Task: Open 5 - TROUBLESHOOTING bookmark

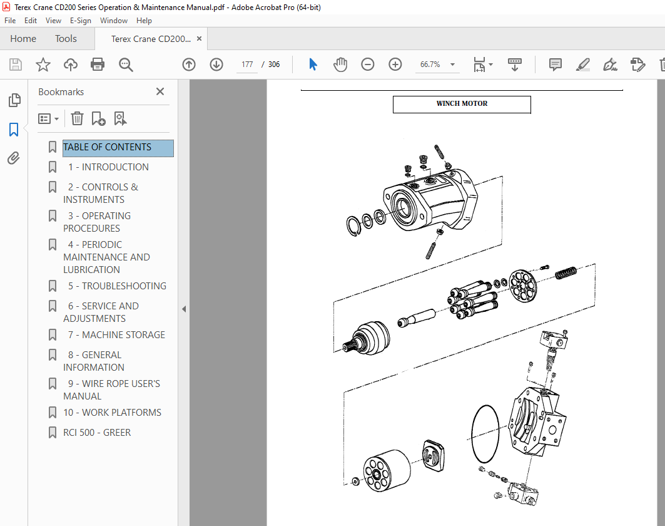Action: 117,286
